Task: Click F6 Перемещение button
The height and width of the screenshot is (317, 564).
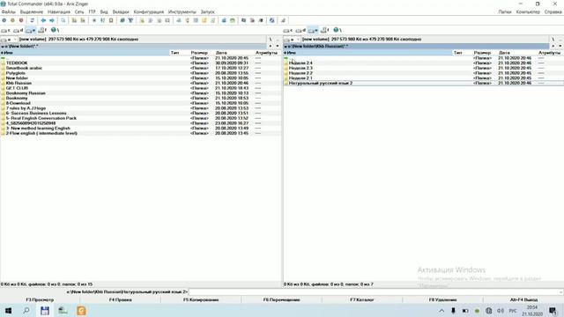Action: click(282, 299)
